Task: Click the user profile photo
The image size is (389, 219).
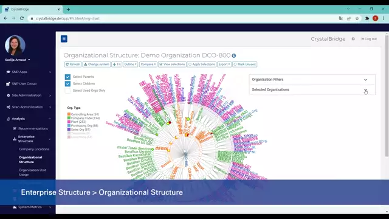Action: [x=15, y=45]
